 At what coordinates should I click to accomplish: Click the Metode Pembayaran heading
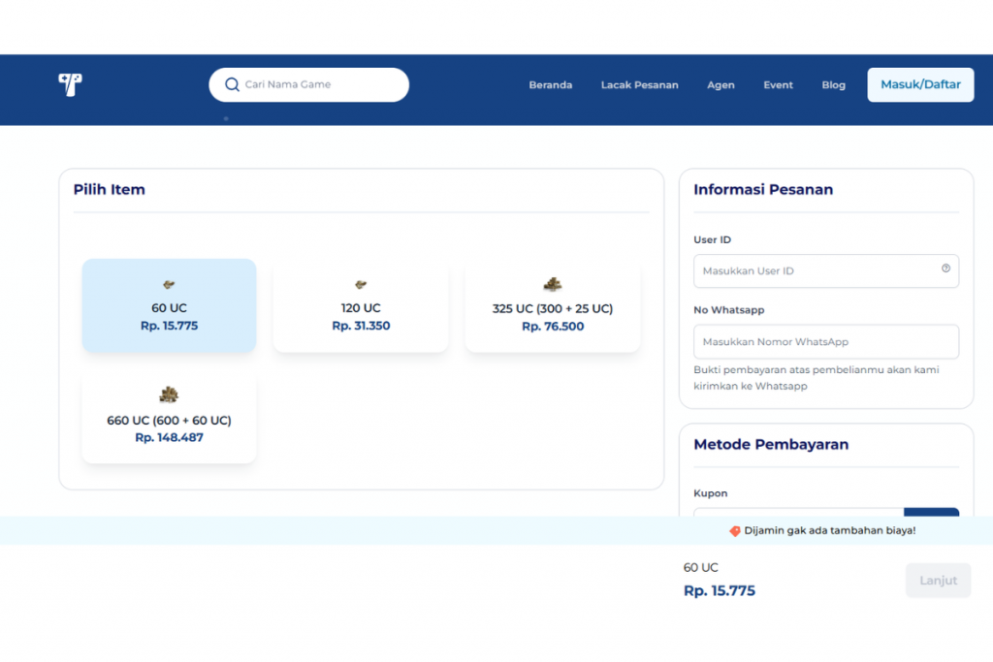point(771,444)
